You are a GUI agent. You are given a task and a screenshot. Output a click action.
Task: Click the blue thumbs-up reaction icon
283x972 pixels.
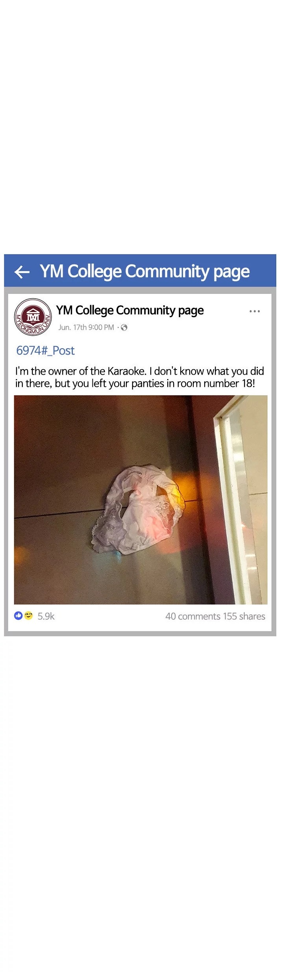18,615
